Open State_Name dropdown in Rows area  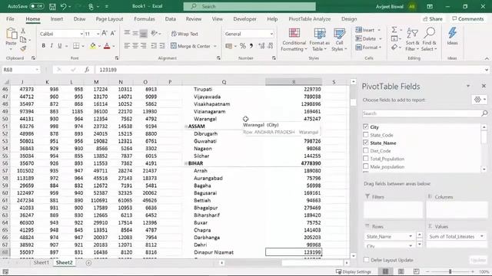(x=410, y=237)
